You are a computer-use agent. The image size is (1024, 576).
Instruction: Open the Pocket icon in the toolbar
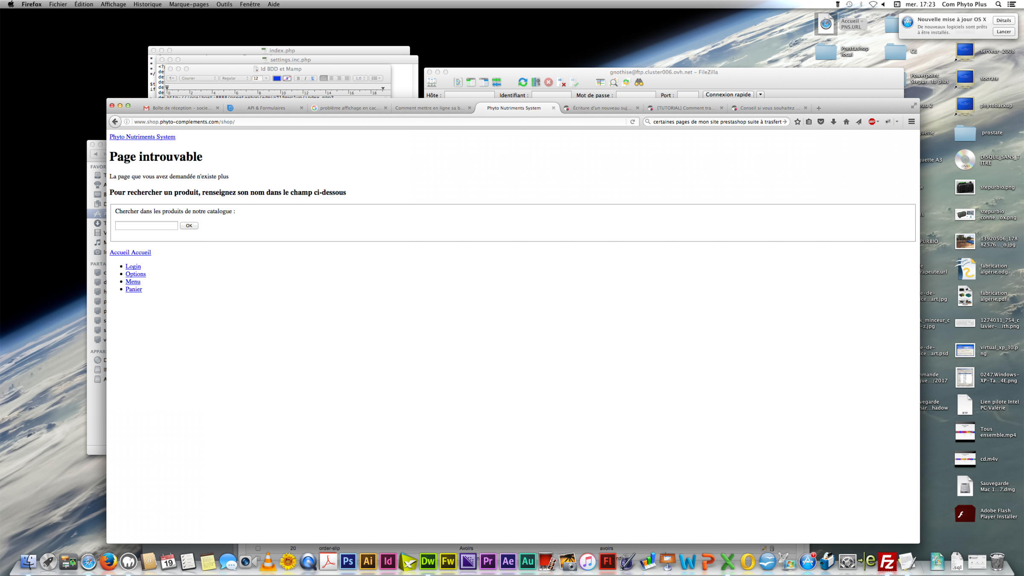pyautogui.click(x=820, y=122)
